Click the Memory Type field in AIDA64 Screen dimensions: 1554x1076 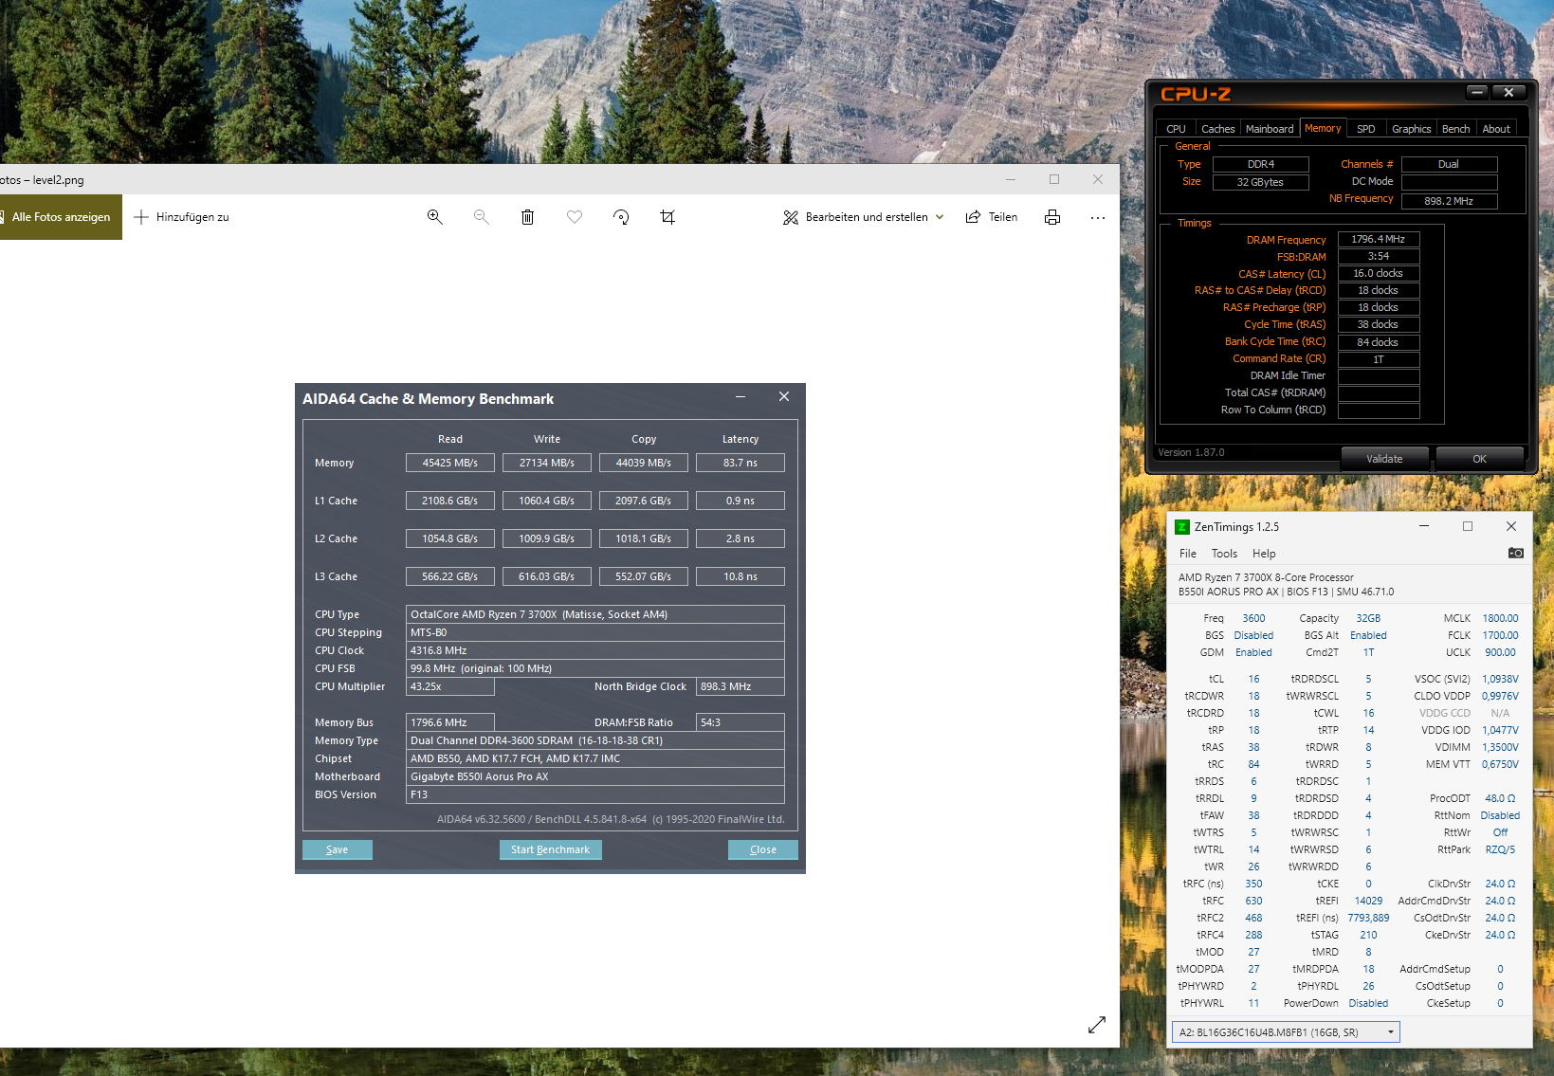[x=595, y=740]
